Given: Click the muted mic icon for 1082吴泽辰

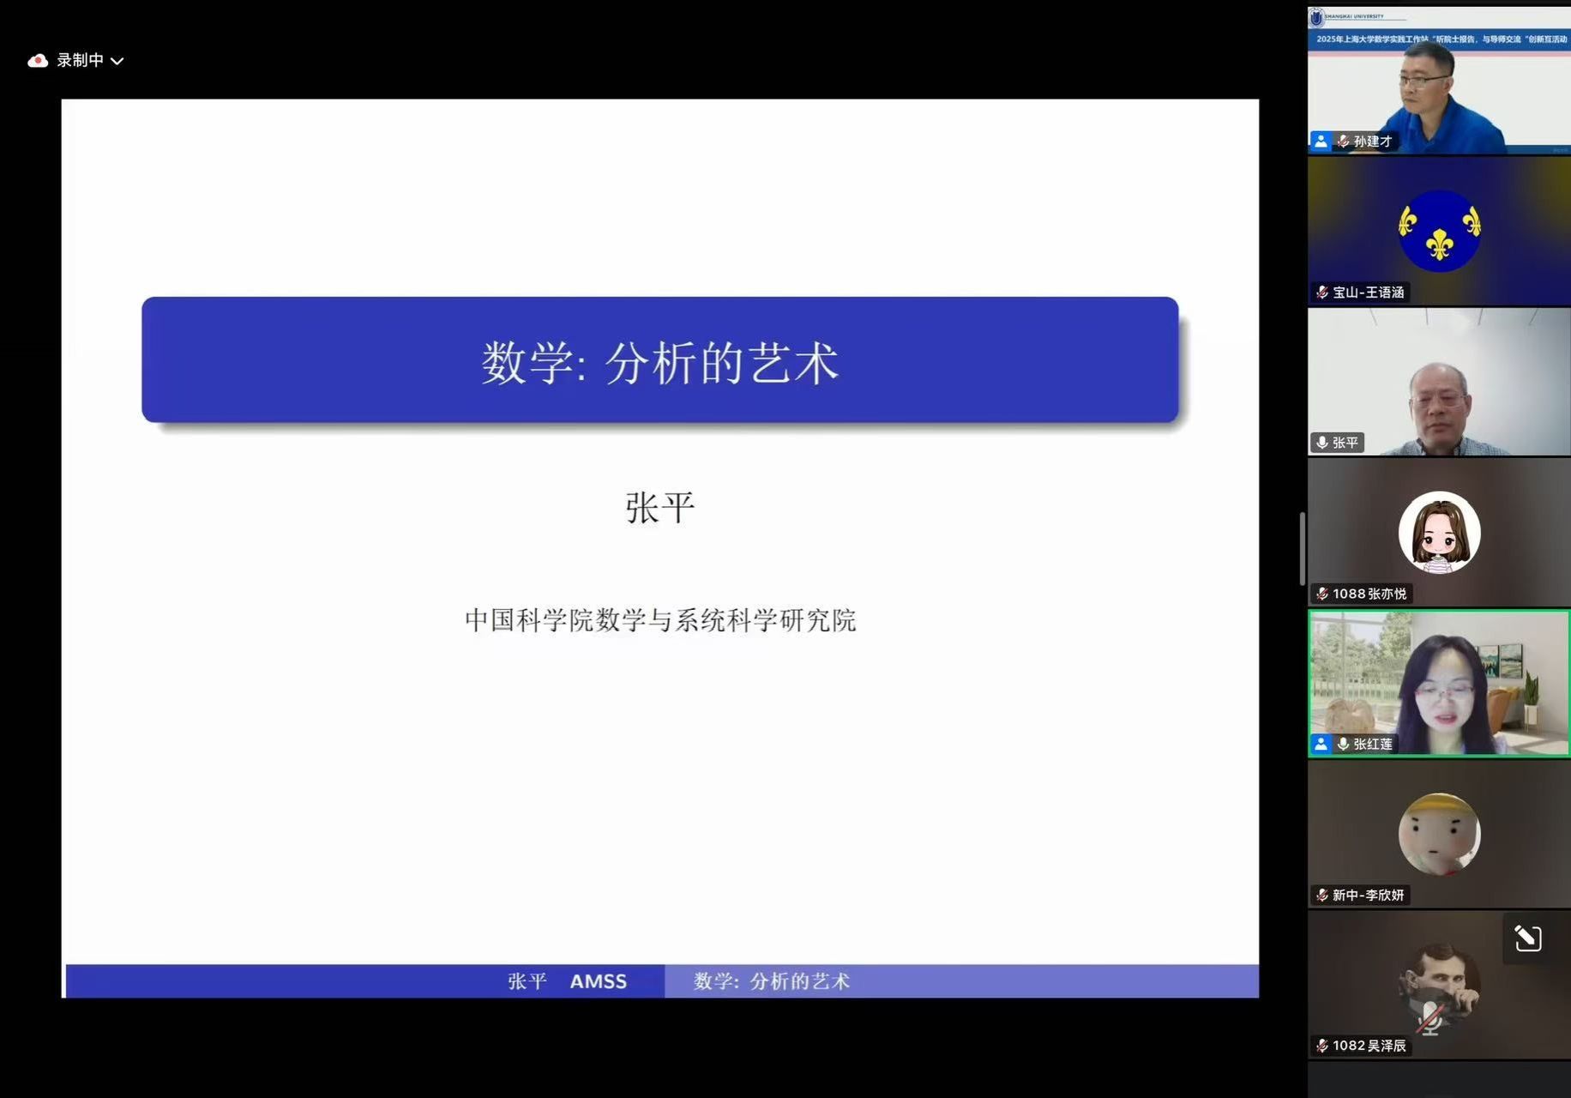Looking at the screenshot, I should click(x=1321, y=1046).
